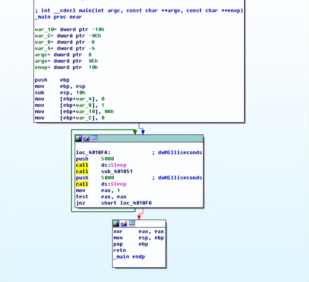The image size is (309, 282).
Task: Click the mov [ebp+var_10], 0Ah instruction
Action: pyautogui.click(x=74, y=112)
